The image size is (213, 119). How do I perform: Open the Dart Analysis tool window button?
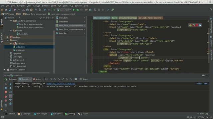point(41,114)
